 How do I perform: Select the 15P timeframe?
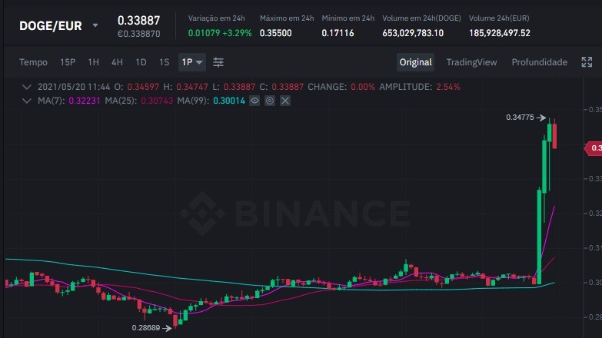tap(68, 62)
